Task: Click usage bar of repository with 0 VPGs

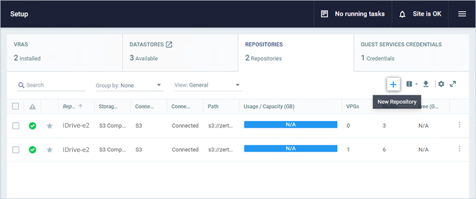Action: [290, 124]
